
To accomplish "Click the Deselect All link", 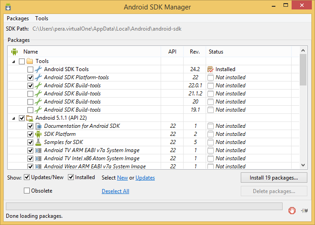I will coord(115,191).
